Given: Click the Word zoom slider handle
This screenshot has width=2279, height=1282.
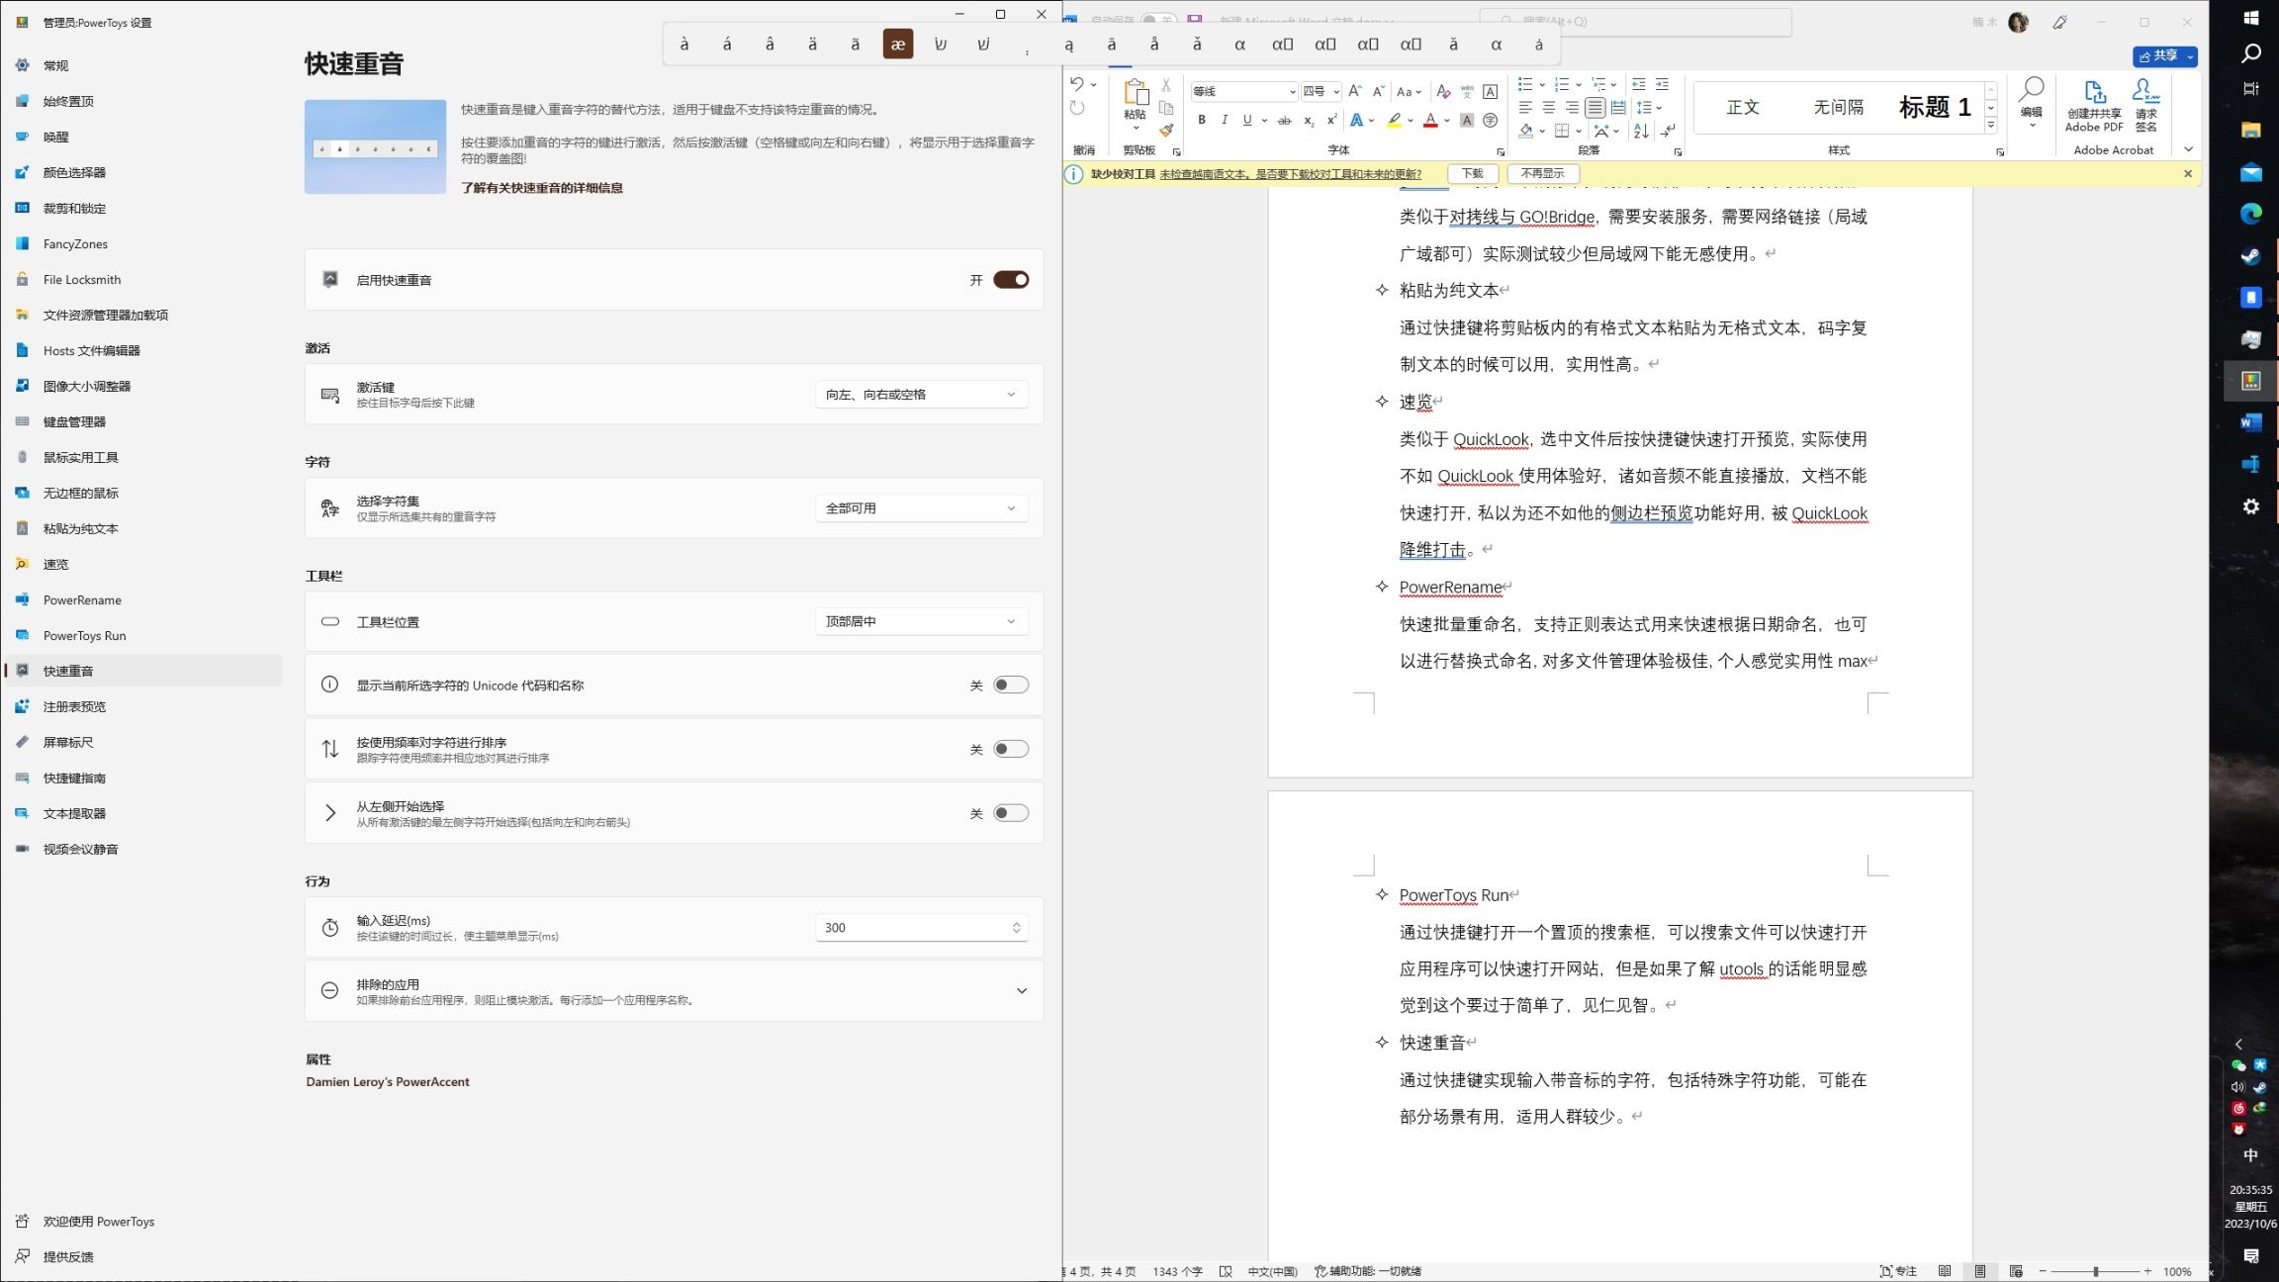Looking at the screenshot, I should 2096,1271.
